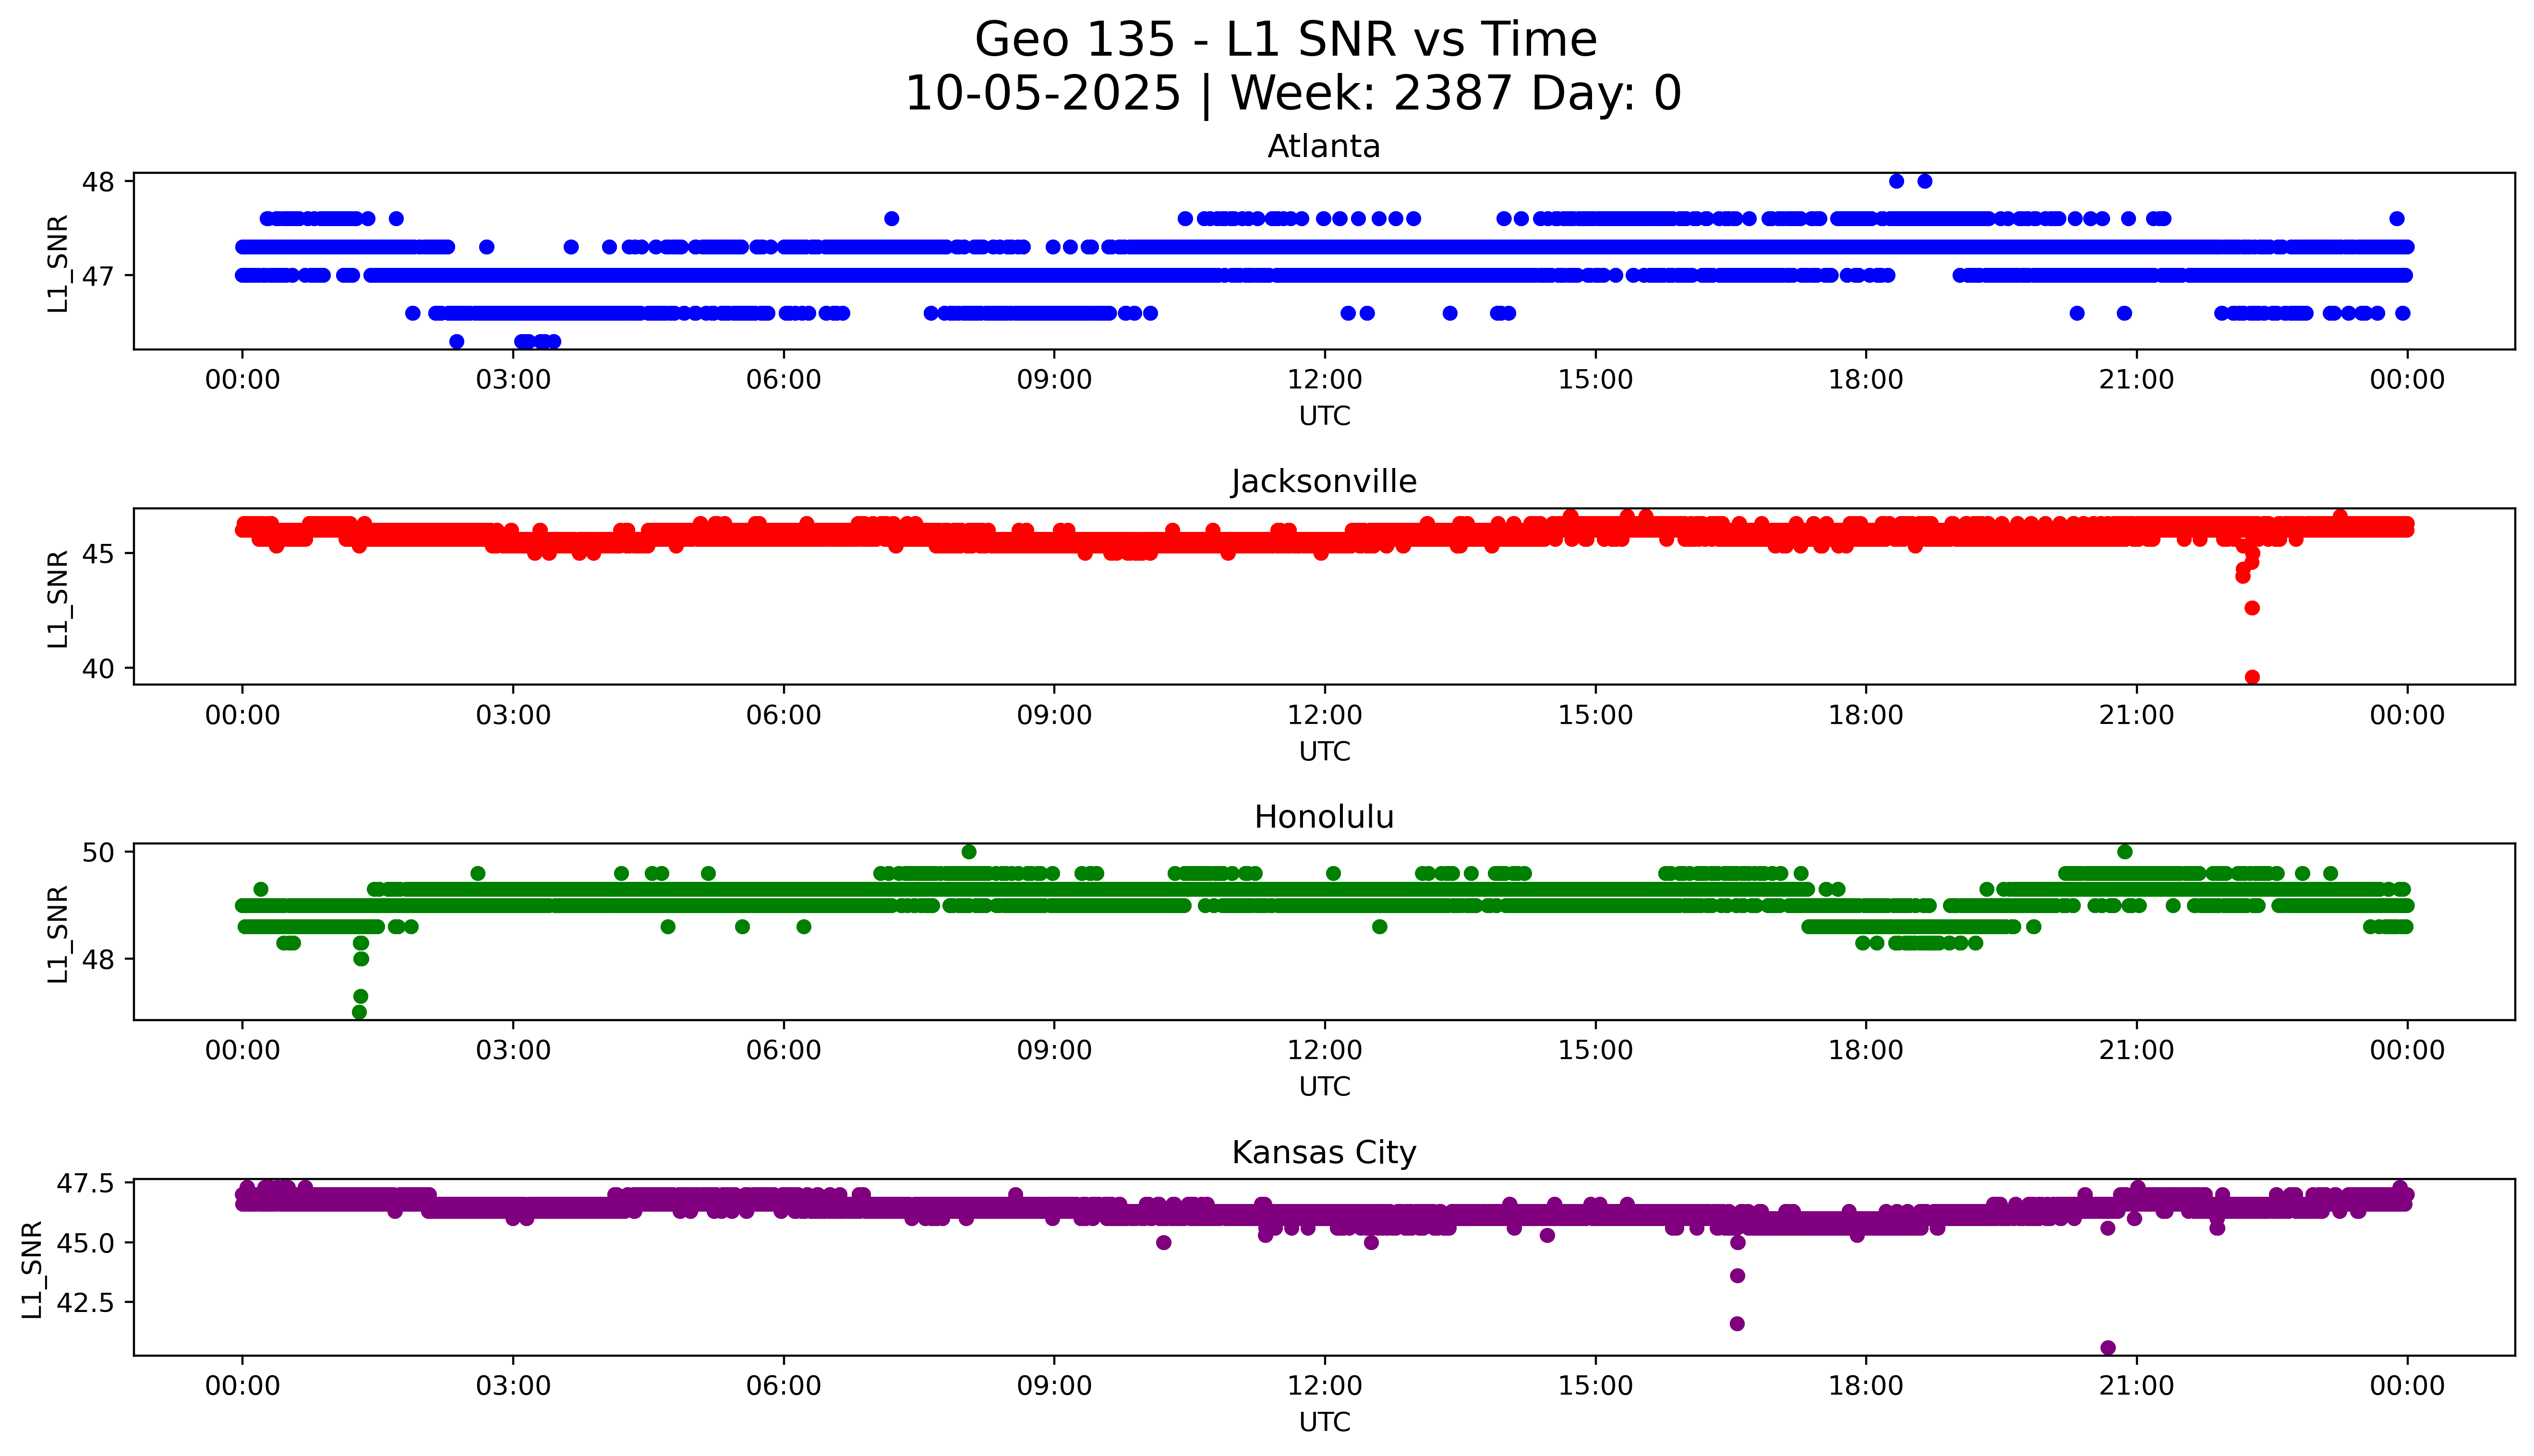Click the date line '10-05-2025 | Week: 2387 Day: 0'

pos(1292,94)
